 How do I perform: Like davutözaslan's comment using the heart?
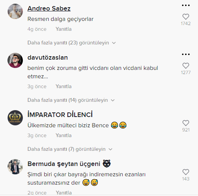(x=186, y=66)
